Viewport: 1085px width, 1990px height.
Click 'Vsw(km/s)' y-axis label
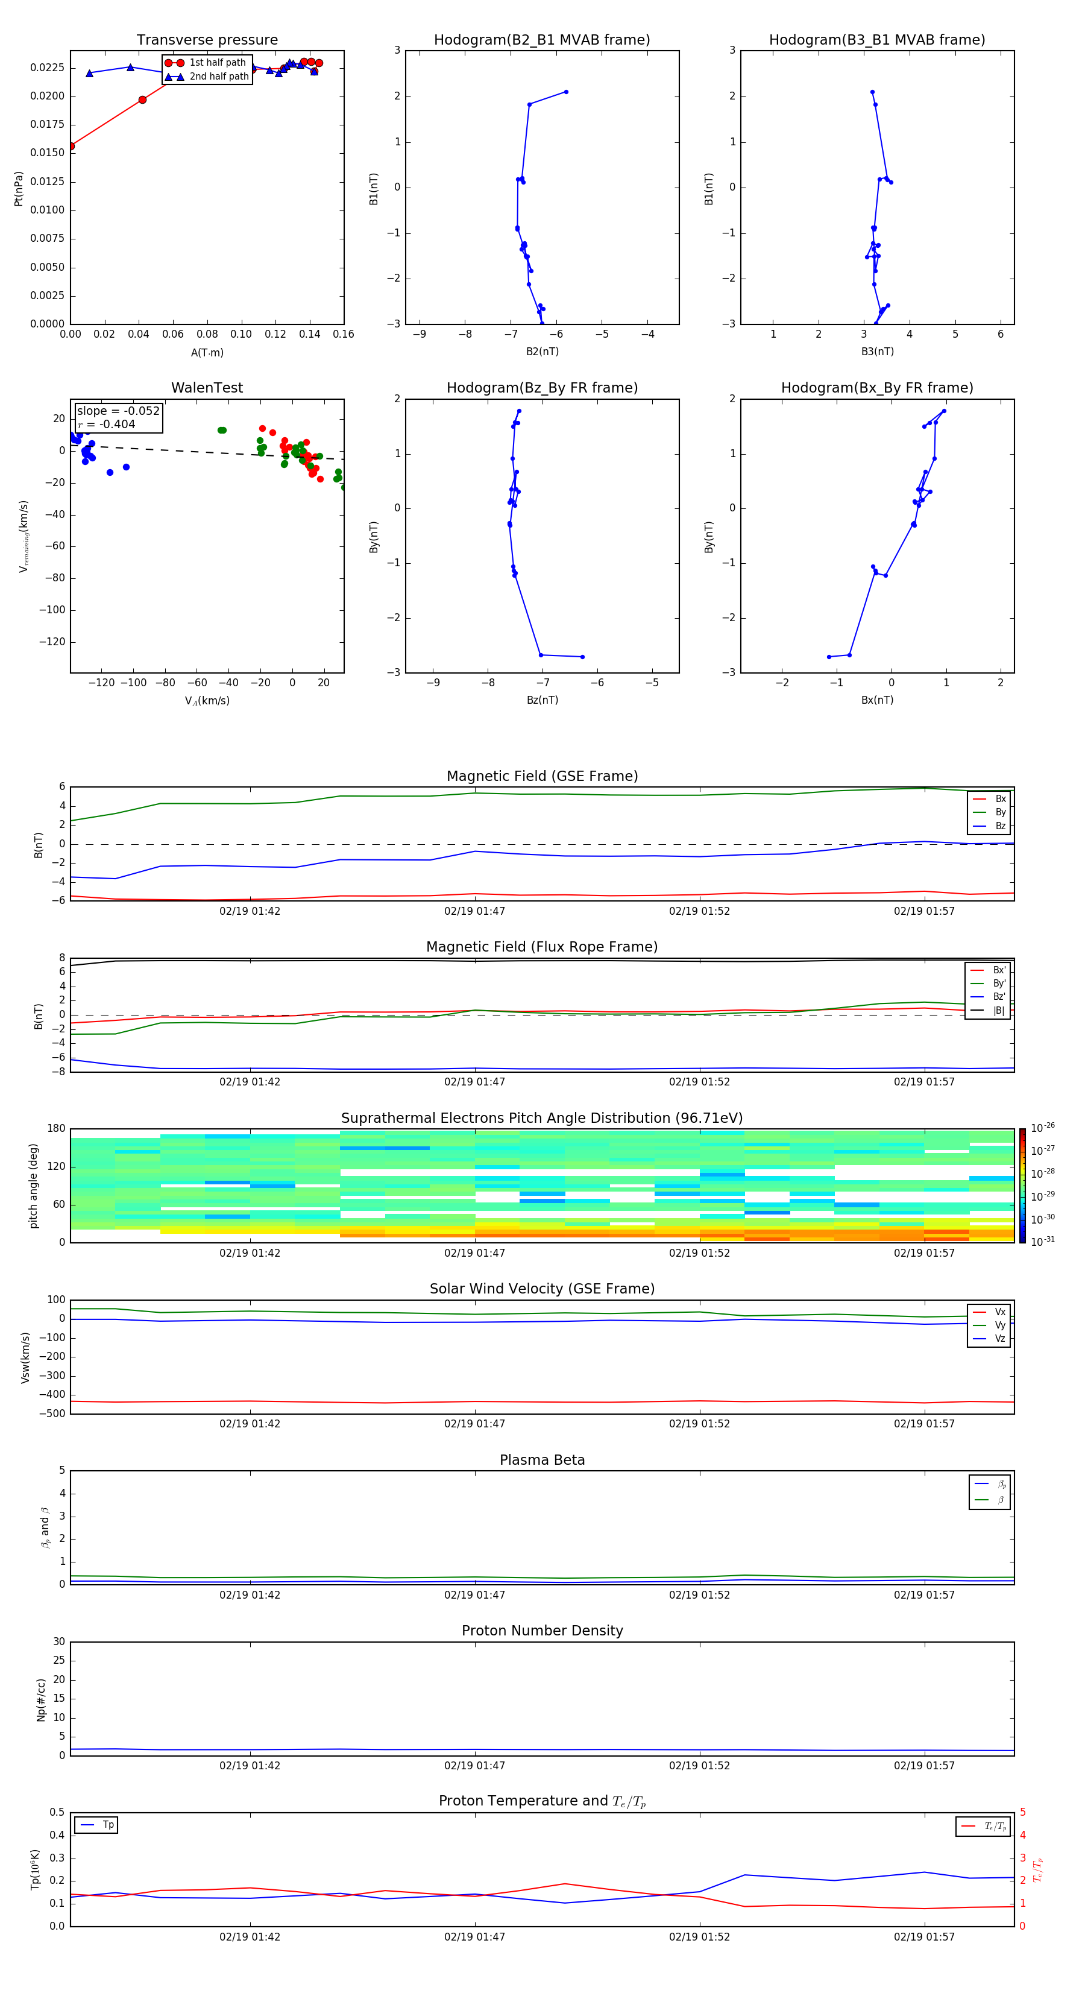point(25,1357)
